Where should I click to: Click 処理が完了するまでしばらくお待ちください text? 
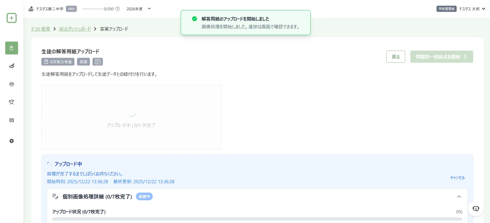(x=85, y=174)
